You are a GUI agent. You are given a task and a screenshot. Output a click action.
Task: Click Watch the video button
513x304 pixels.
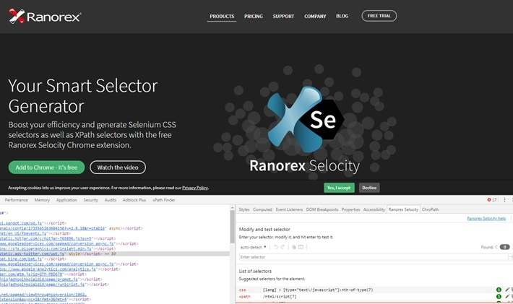(x=118, y=168)
